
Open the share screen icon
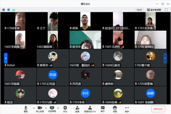52,108
